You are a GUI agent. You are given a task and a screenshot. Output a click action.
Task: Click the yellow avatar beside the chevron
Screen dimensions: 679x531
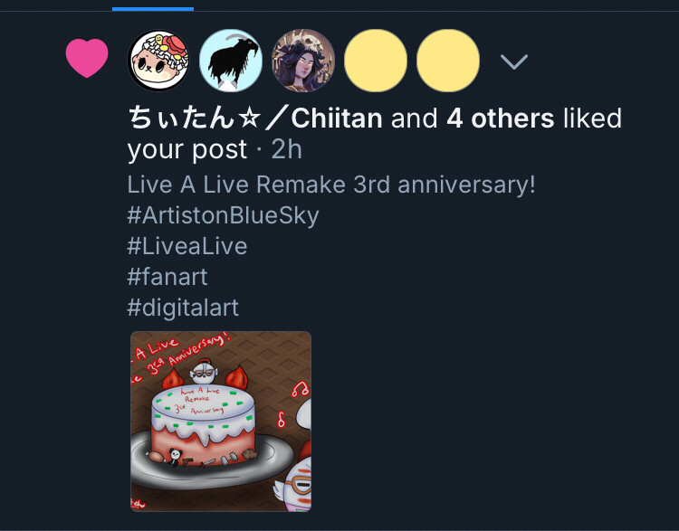pyautogui.click(x=448, y=61)
